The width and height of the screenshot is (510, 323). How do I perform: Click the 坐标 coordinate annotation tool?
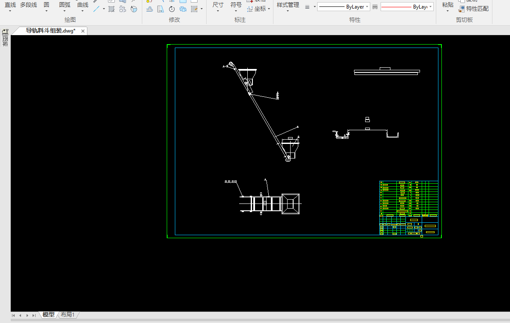point(257,9)
